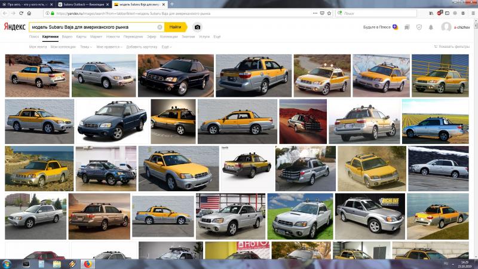478x269 pixels.
Task: Open the Эфир section
Action: [x=152, y=36]
